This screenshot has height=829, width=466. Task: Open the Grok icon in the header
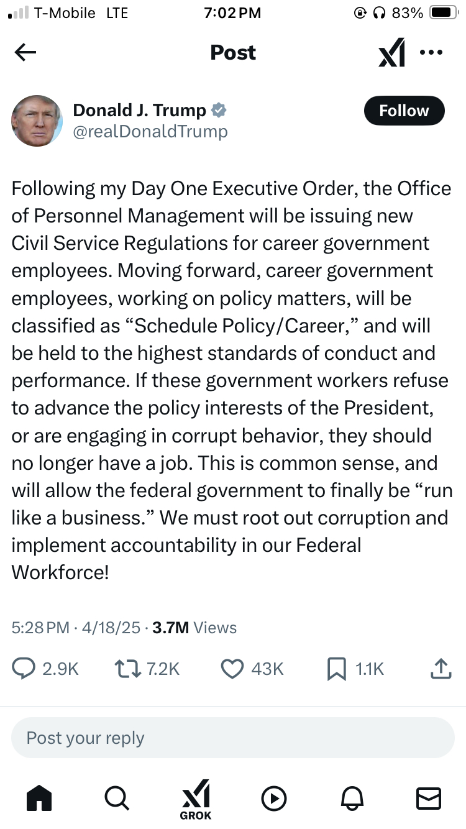tap(392, 53)
